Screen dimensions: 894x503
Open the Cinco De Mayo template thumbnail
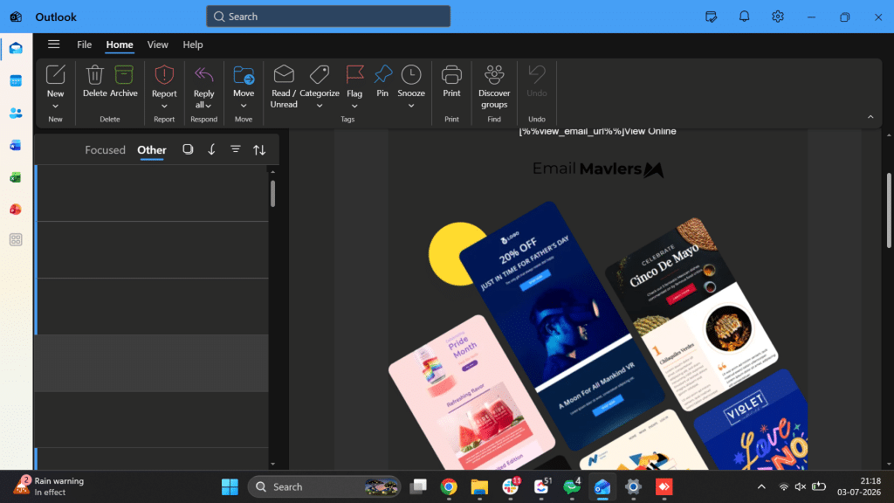(691, 314)
